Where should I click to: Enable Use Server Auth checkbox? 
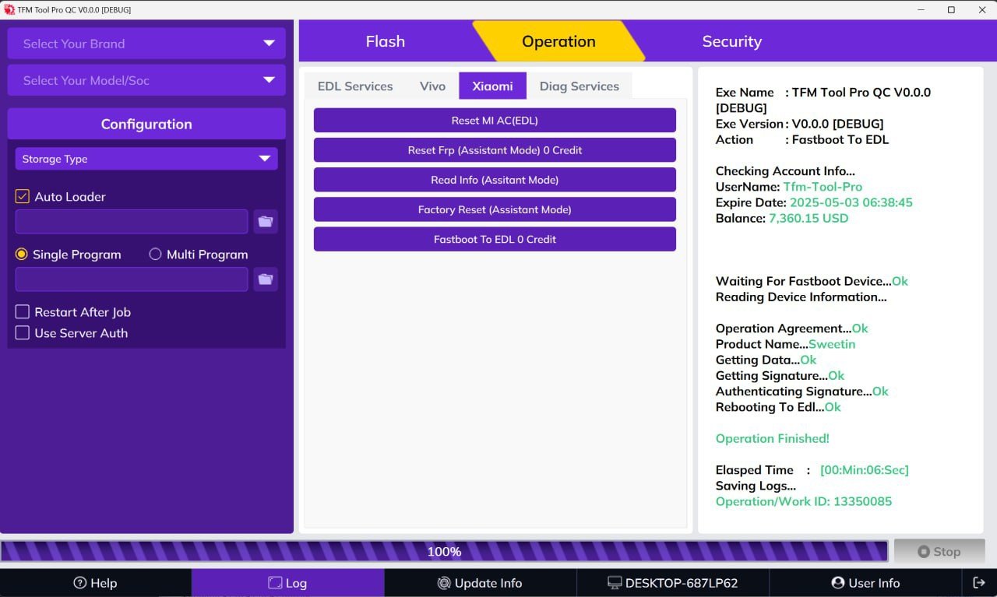pyautogui.click(x=23, y=333)
